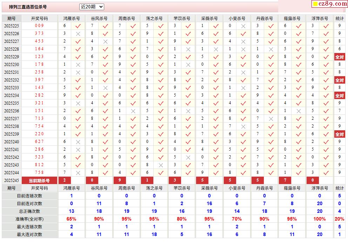The height and width of the screenshot is (242, 348).
Task: Click the check mark for 鸿雁杀号 in row 2025225
Action: (x=78, y=26)
